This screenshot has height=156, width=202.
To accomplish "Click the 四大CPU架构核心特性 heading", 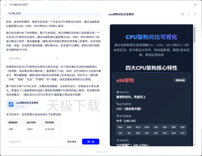I will (x=151, y=68).
